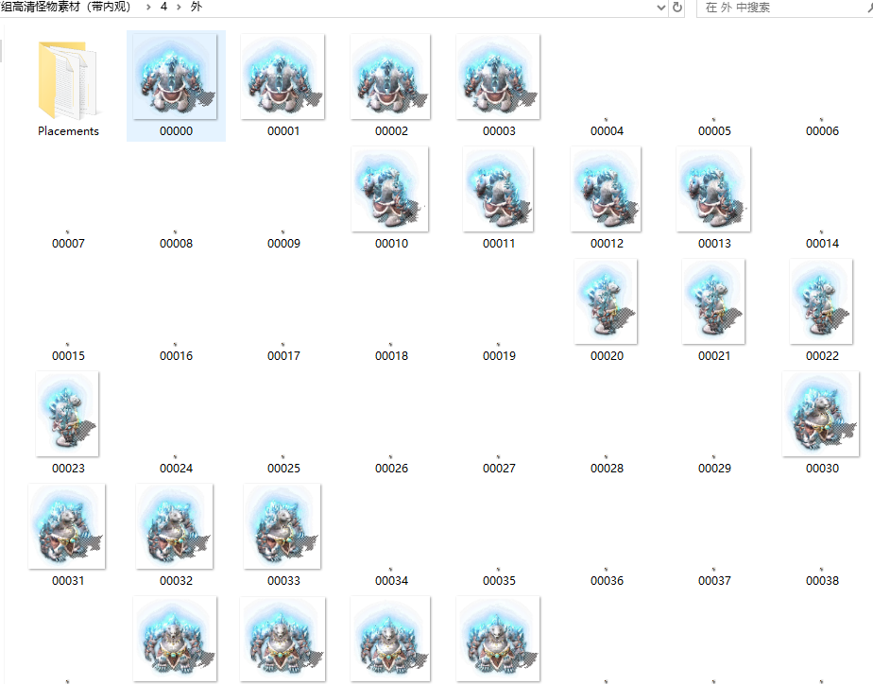Select file named 00035

(x=500, y=580)
